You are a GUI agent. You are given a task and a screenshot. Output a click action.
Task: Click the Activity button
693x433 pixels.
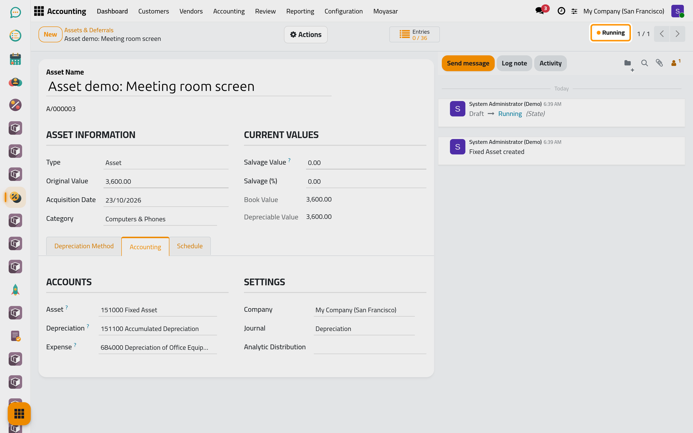pyautogui.click(x=550, y=63)
